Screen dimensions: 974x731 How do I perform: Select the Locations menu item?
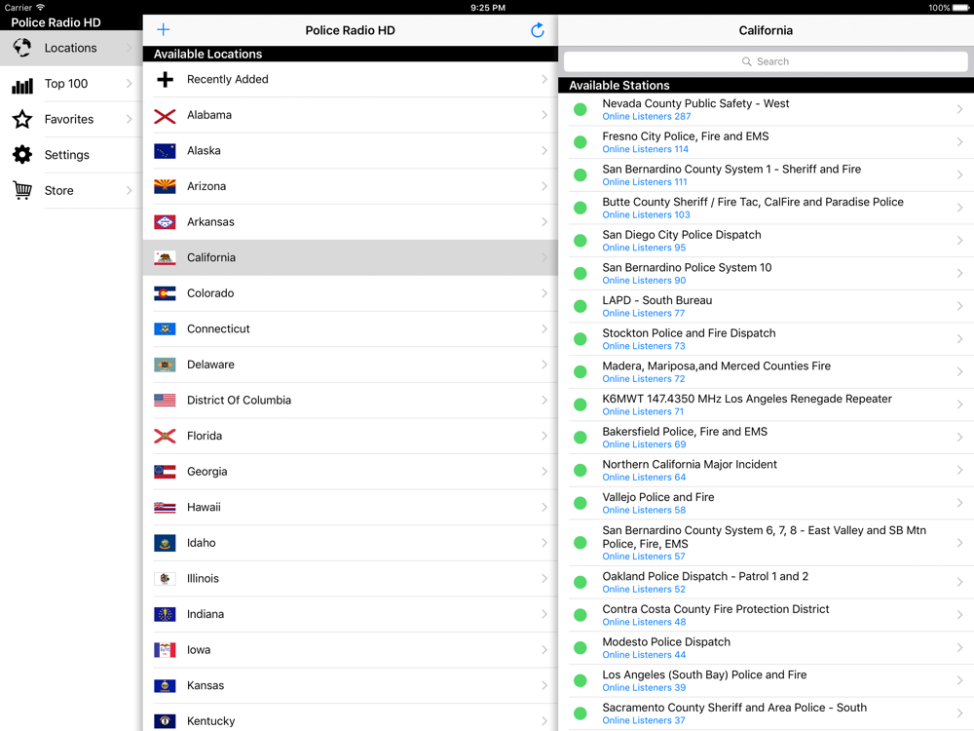(71, 48)
